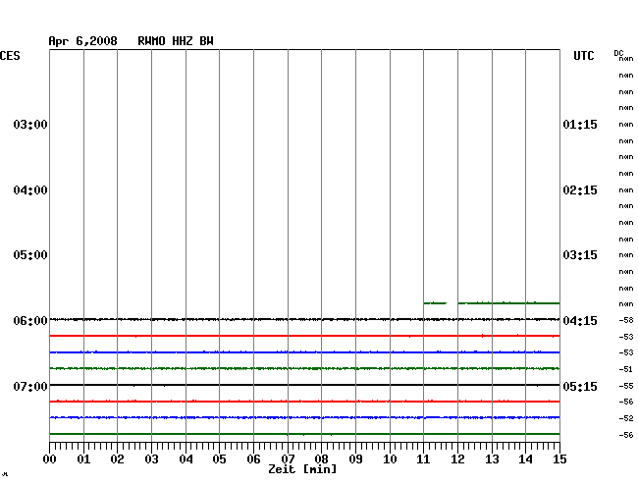Select the '02:15' UTC time label
This screenshot has height=485, width=638.
(580, 190)
